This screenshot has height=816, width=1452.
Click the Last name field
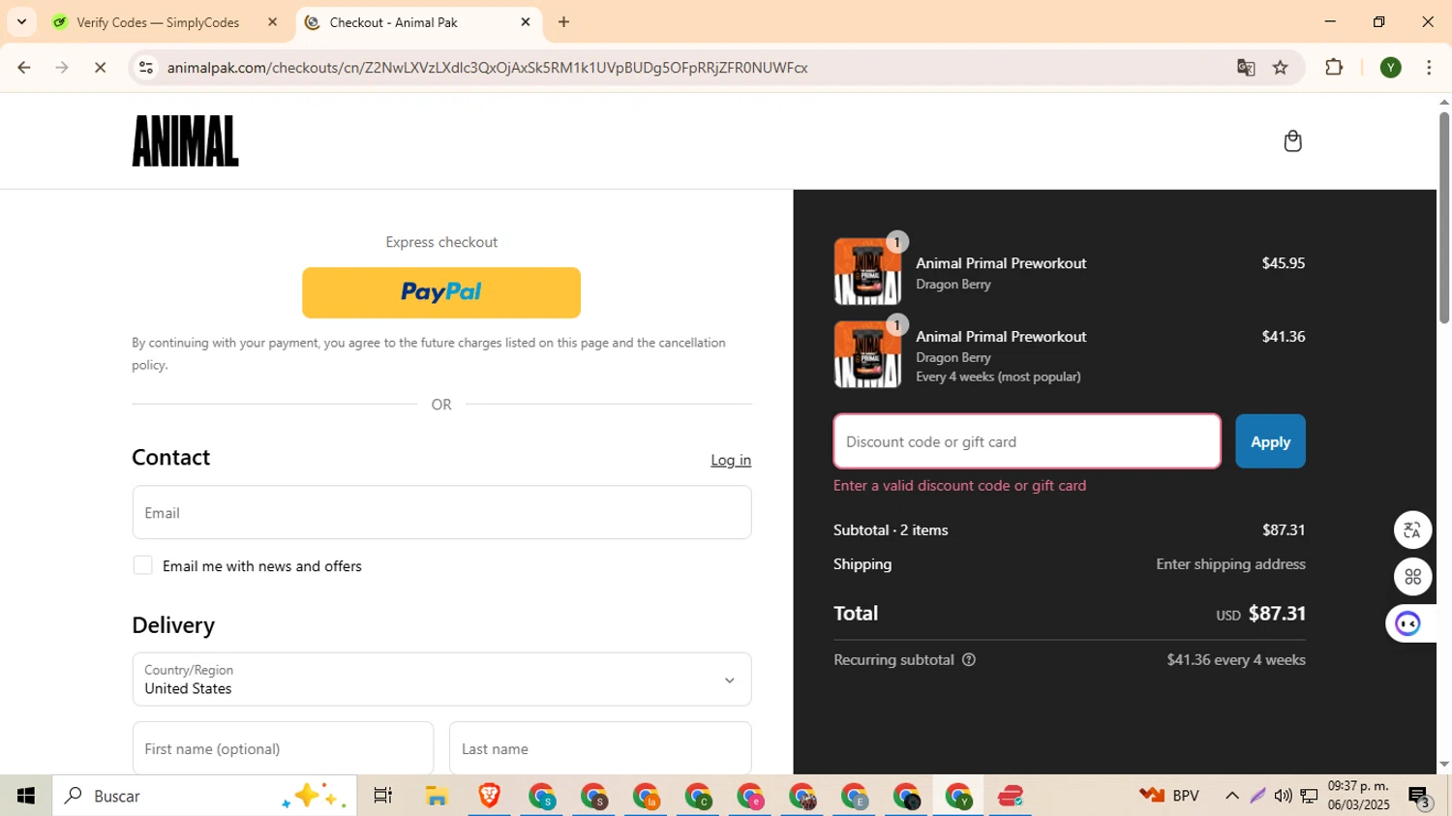click(600, 748)
